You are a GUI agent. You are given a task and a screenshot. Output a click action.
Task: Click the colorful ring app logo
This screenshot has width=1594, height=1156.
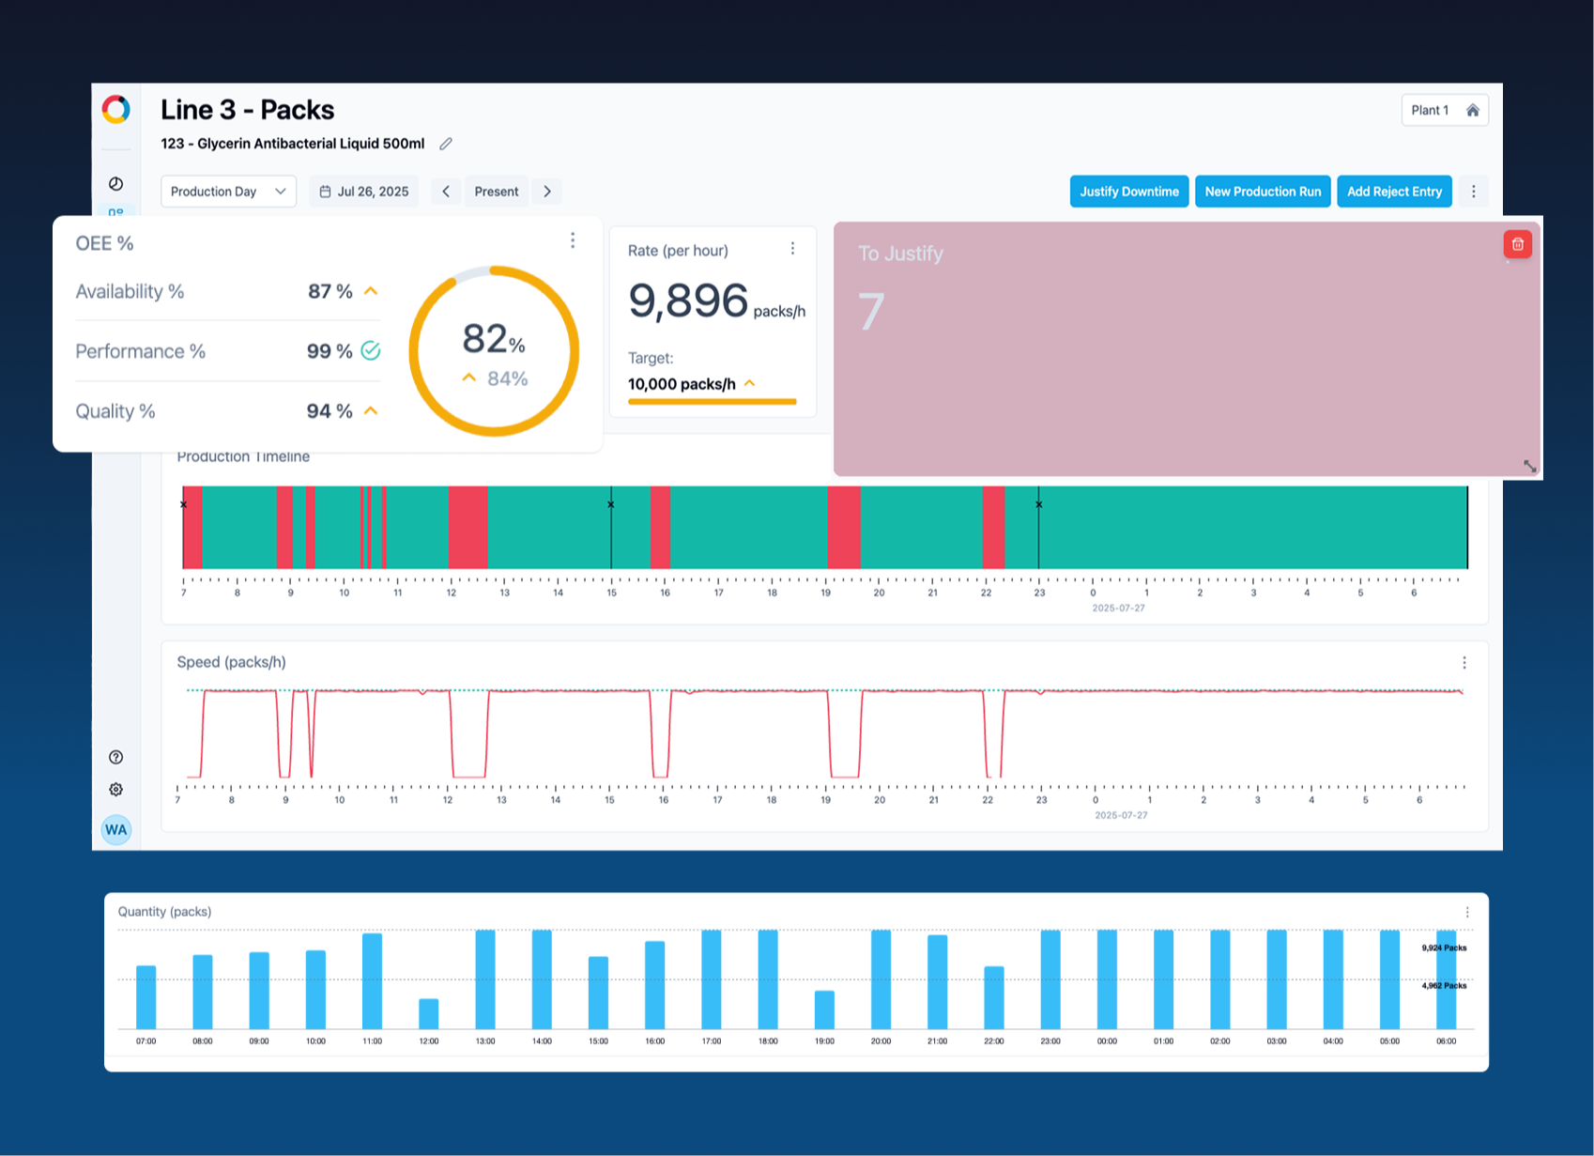click(x=116, y=110)
